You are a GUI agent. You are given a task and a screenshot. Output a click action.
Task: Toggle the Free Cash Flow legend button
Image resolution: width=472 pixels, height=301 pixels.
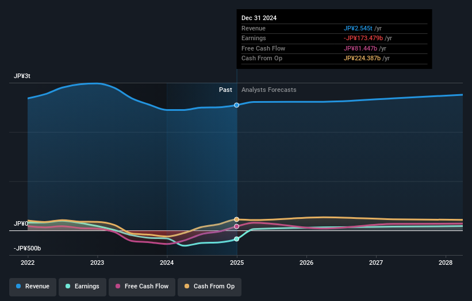[x=142, y=287]
